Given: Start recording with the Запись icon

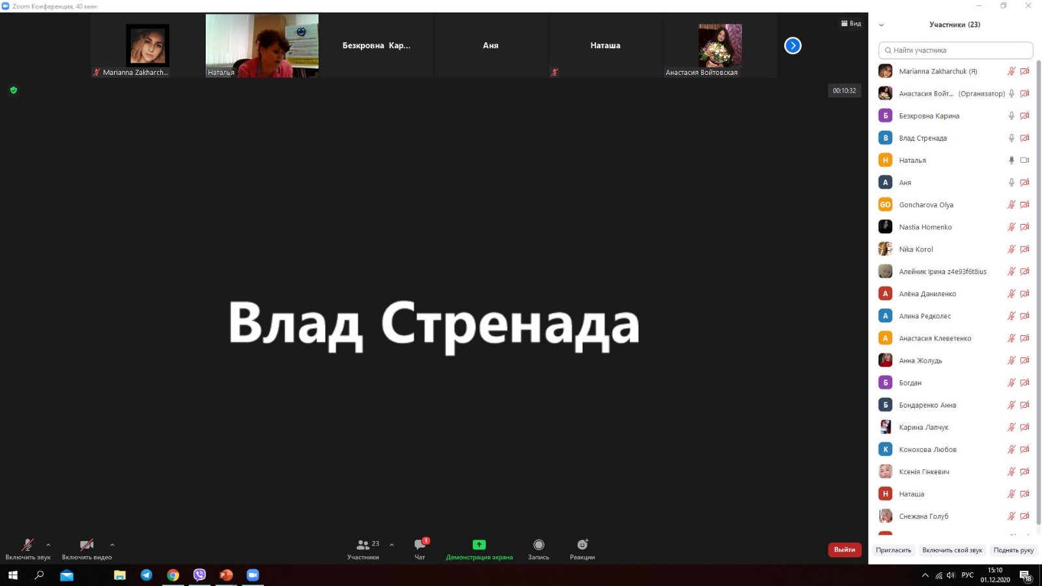Looking at the screenshot, I should tap(539, 545).
